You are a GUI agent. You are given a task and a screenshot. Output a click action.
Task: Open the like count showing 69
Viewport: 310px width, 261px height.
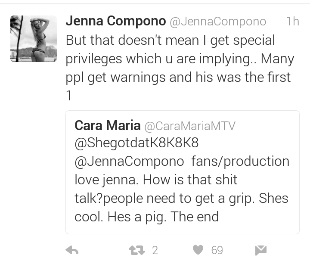pos(217,250)
